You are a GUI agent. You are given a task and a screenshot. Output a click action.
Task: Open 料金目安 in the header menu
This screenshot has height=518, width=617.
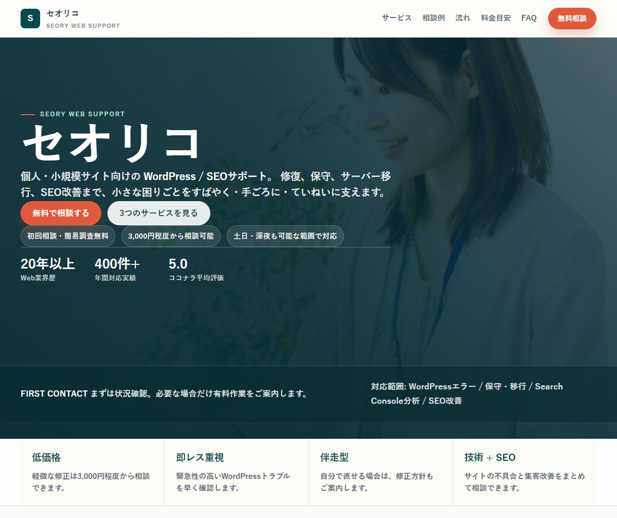496,18
